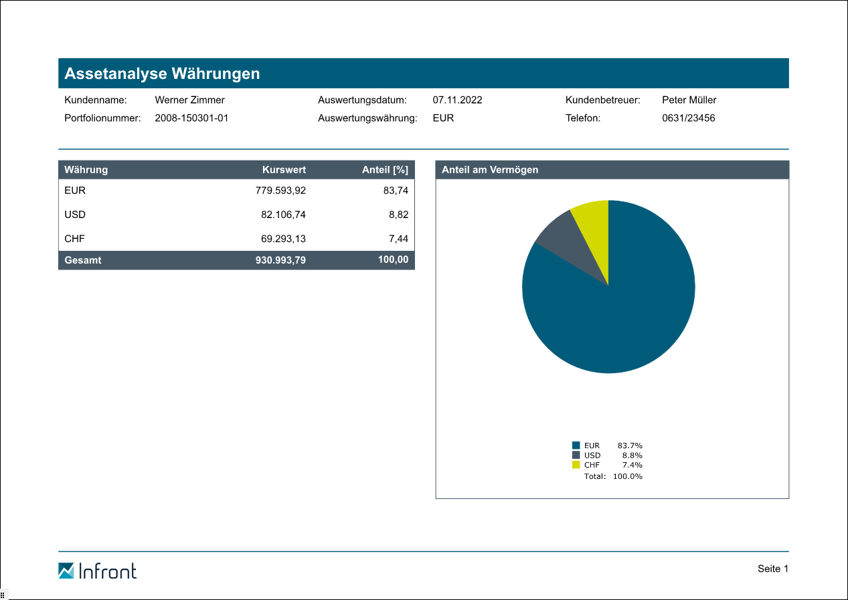Click the Währung column header

(86, 170)
